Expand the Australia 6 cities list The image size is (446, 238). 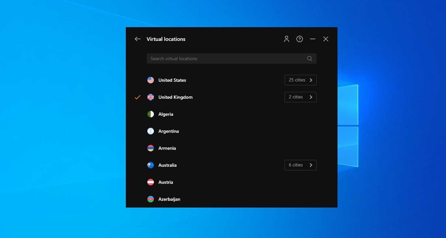click(301, 165)
